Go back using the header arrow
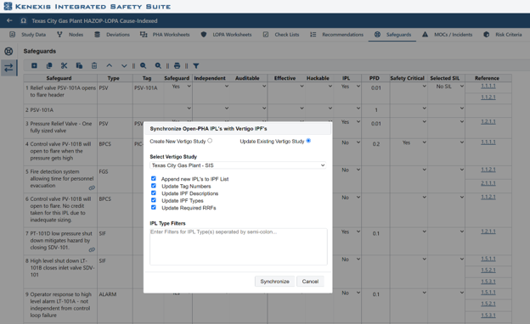 click(x=9, y=20)
